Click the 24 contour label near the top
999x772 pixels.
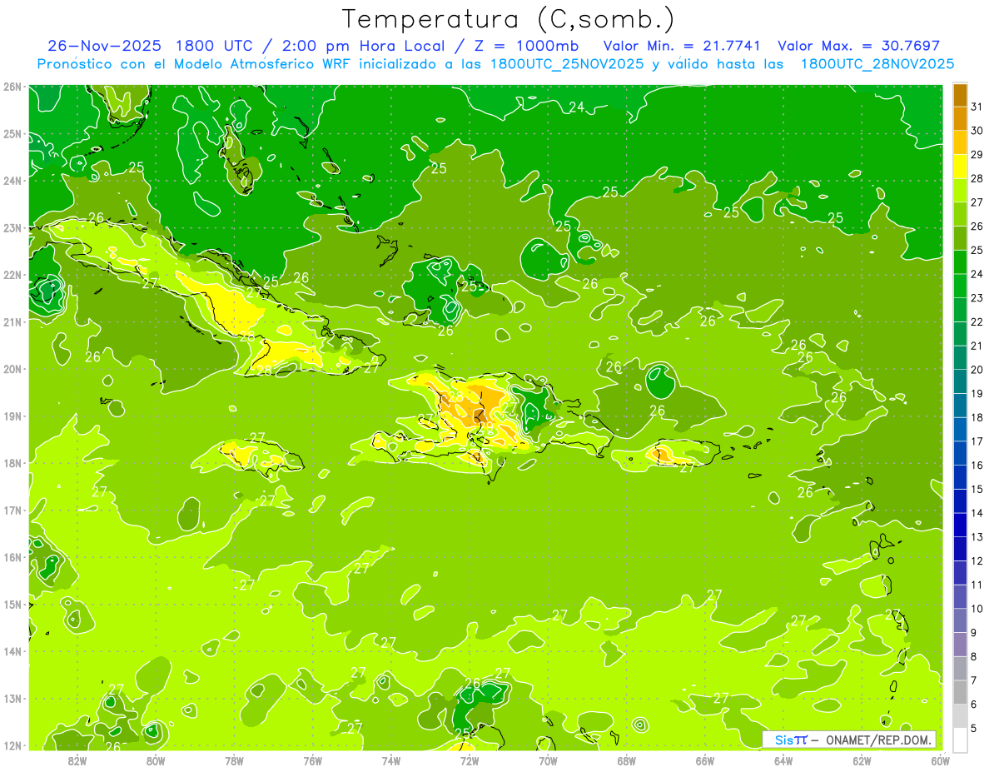[x=576, y=106]
